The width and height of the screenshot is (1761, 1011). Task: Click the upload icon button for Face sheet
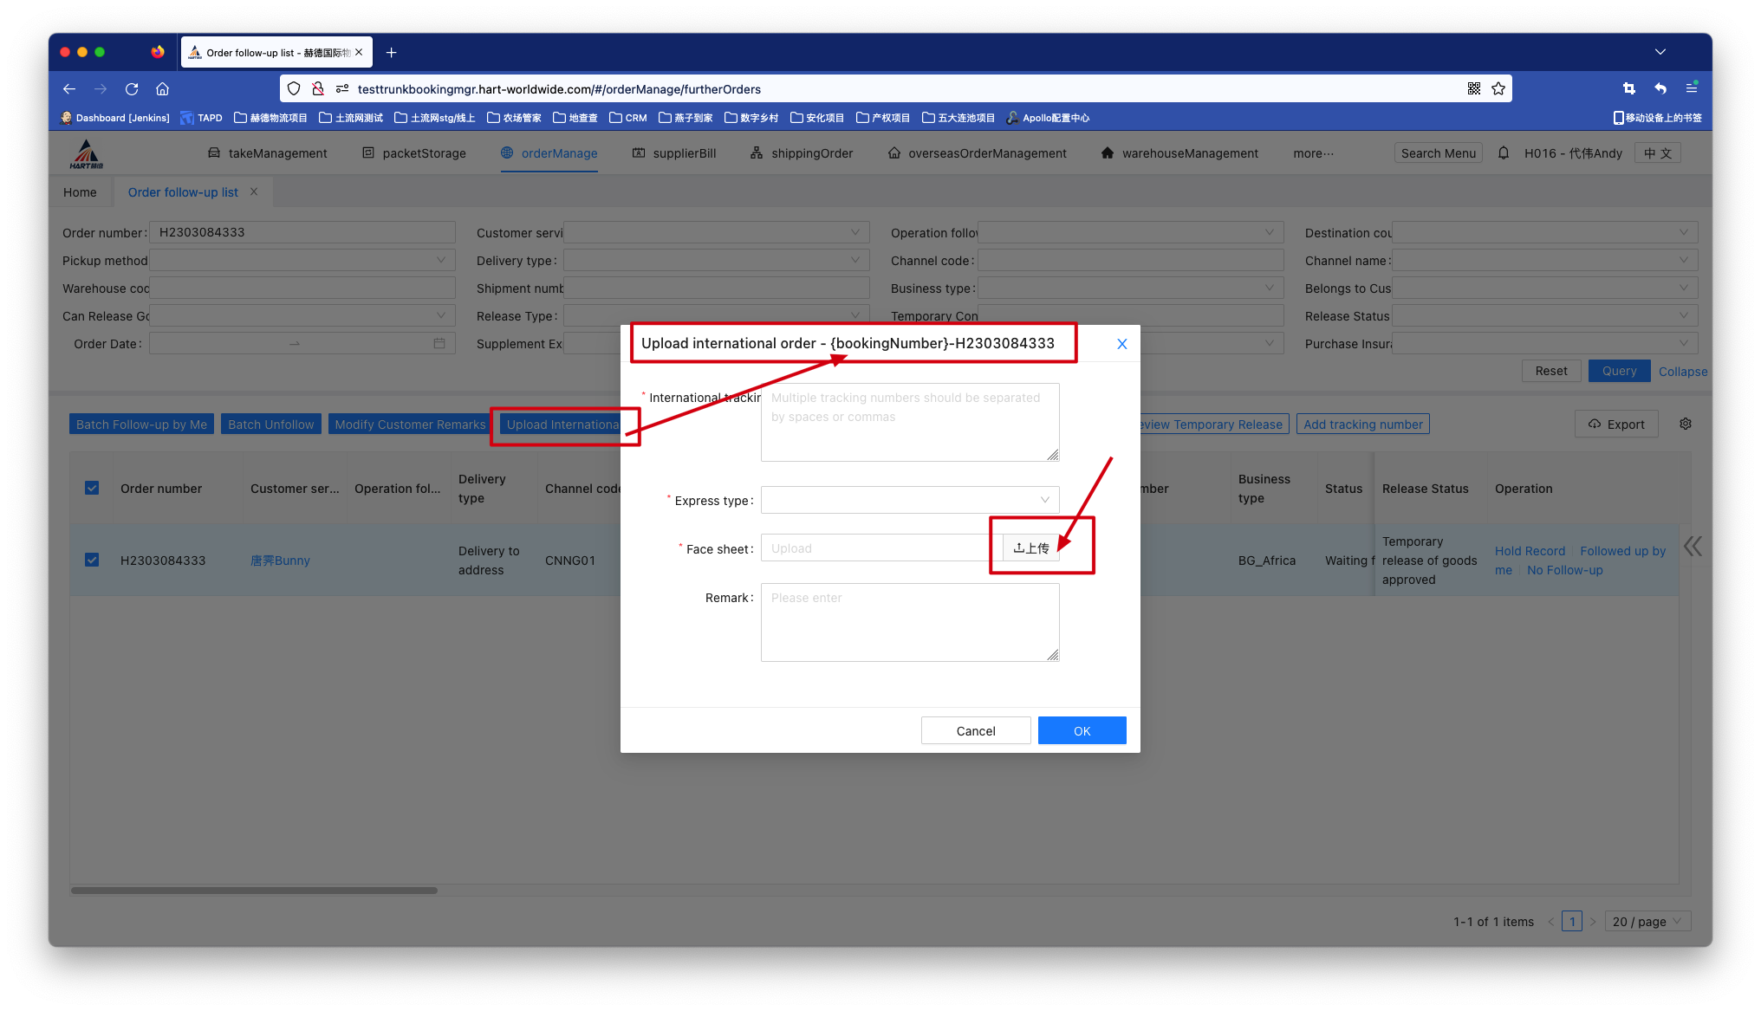pyautogui.click(x=1031, y=548)
